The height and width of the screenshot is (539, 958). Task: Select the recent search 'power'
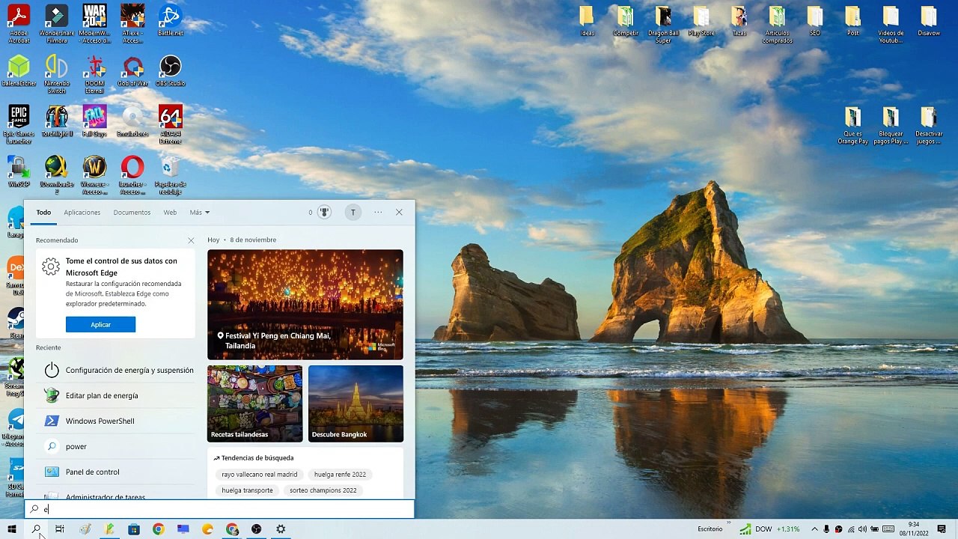116,447
